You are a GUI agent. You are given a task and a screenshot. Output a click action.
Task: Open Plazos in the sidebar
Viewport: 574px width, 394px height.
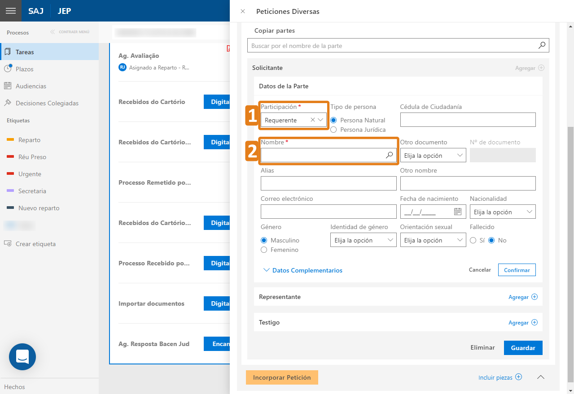pyautogui.click(x=49, y=69)
